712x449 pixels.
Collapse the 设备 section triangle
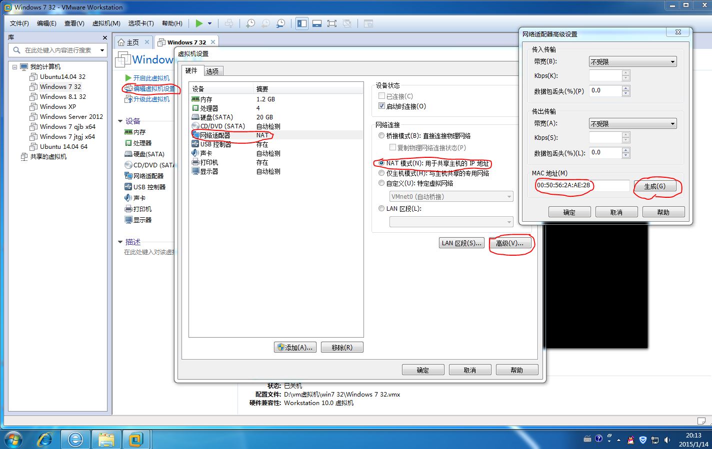click(x=120, y=121)
